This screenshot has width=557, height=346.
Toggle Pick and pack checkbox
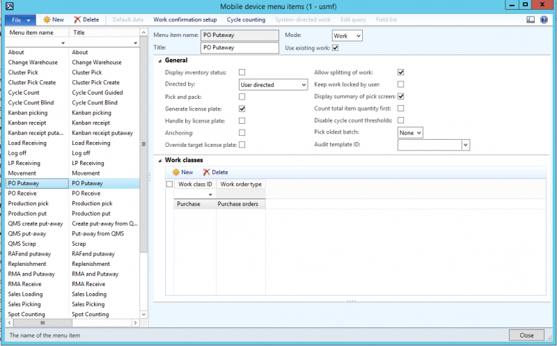point(242,97)
